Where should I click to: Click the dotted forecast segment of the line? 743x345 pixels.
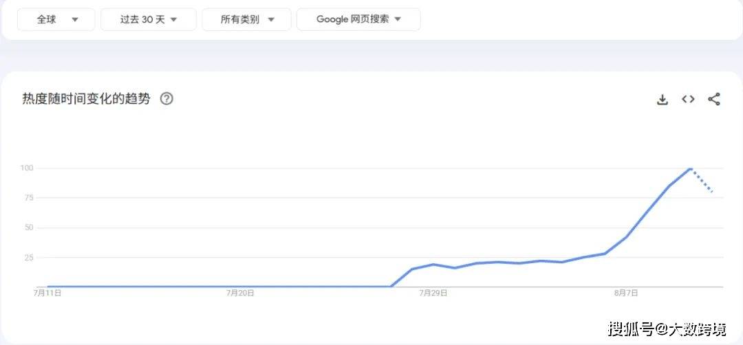click(x=702, y=180)
